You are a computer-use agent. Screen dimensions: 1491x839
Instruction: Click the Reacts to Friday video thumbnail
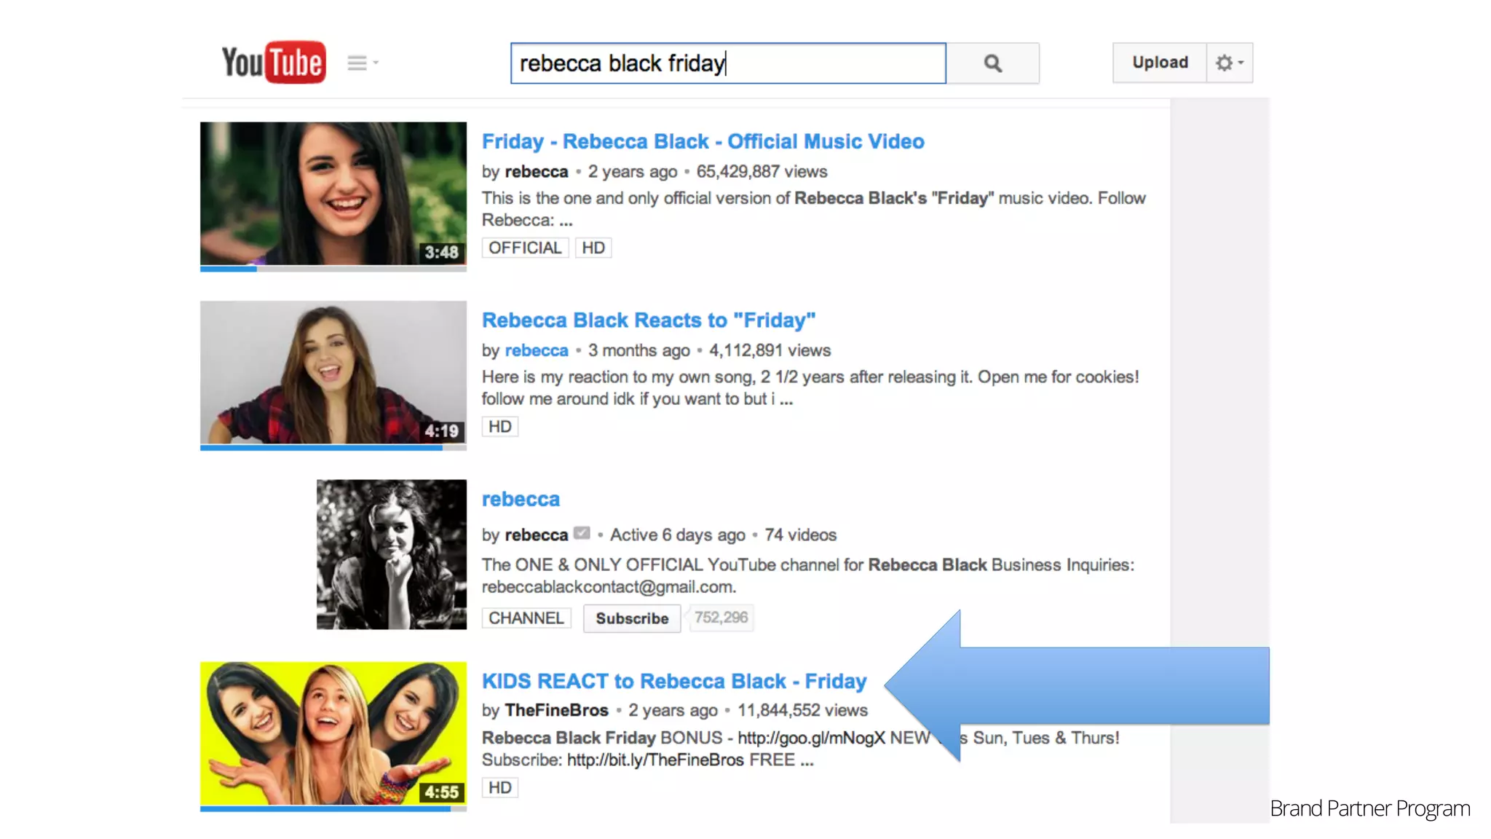(x=333, y=372)
